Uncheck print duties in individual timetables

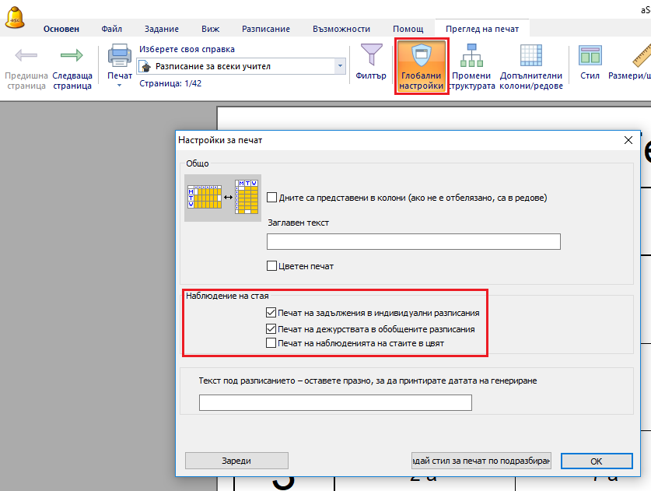point(271,313)
